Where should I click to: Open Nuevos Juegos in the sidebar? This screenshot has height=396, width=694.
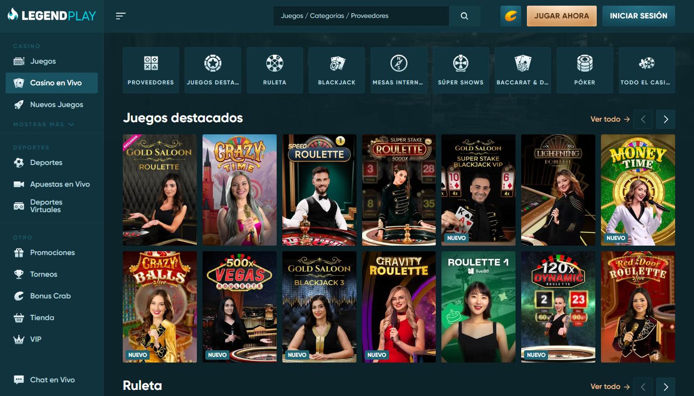pyautogui.click(x=51, y=105)
